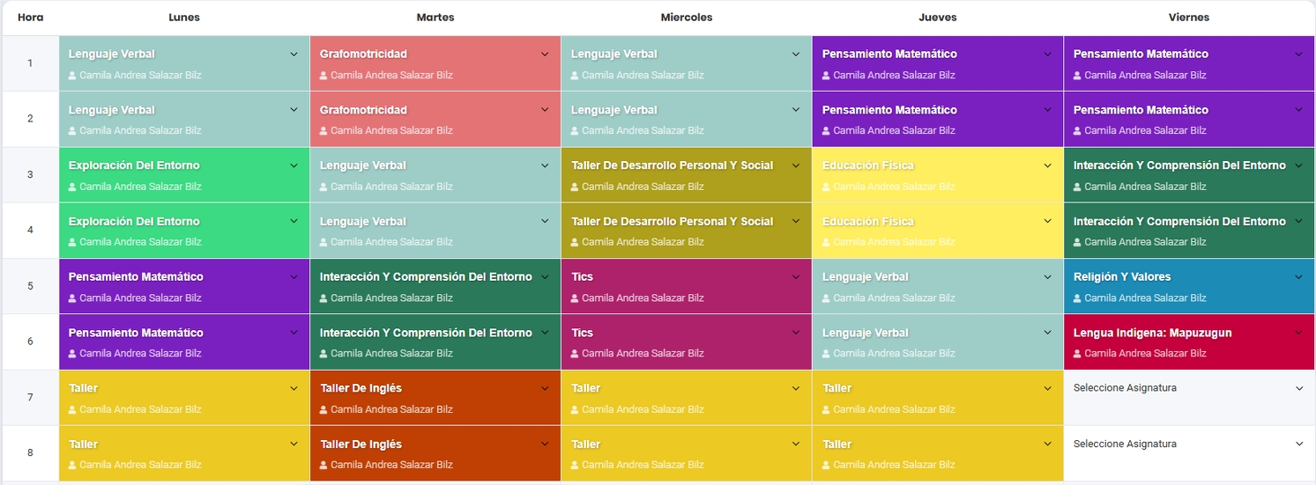This screenshot has height=485, width=1316.
Task: Click the hour 6 row number
Action: (x=30, y=342)
